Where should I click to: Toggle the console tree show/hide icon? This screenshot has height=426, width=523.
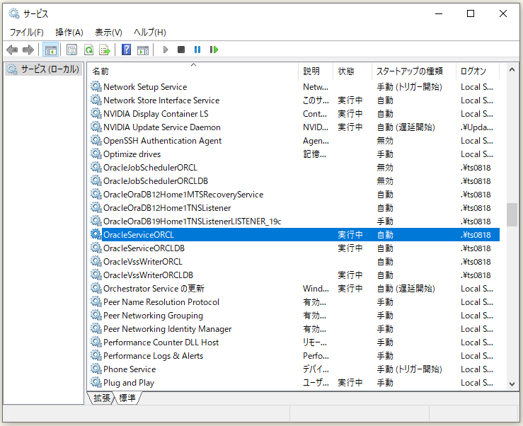[x=51, y=50]
